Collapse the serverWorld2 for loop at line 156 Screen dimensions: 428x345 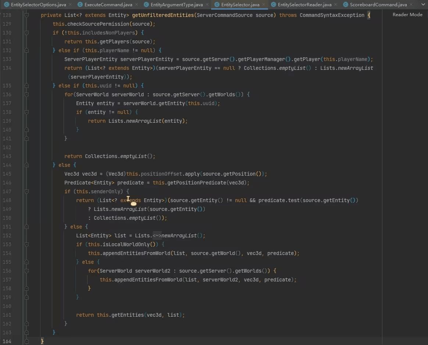[x=26, y=271]
